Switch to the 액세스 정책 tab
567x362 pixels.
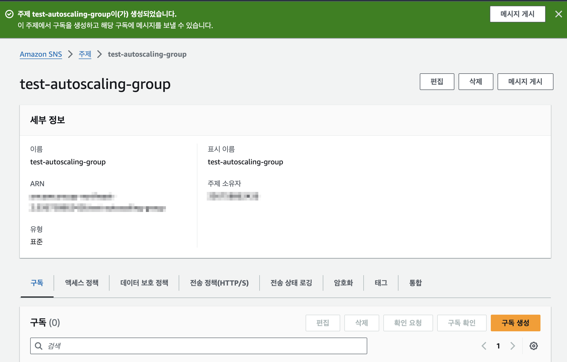click(x=82, y=283)
